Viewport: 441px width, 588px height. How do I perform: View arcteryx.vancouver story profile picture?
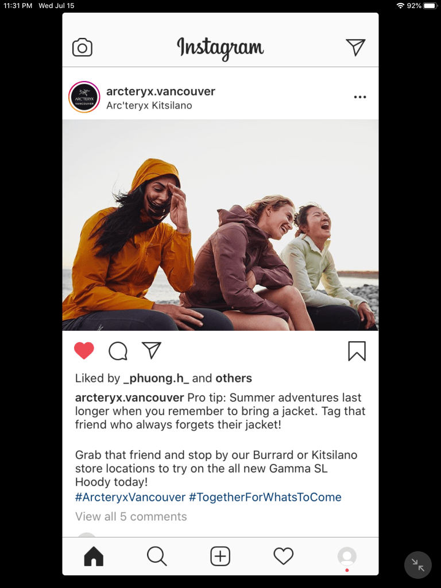coord(84,97)
